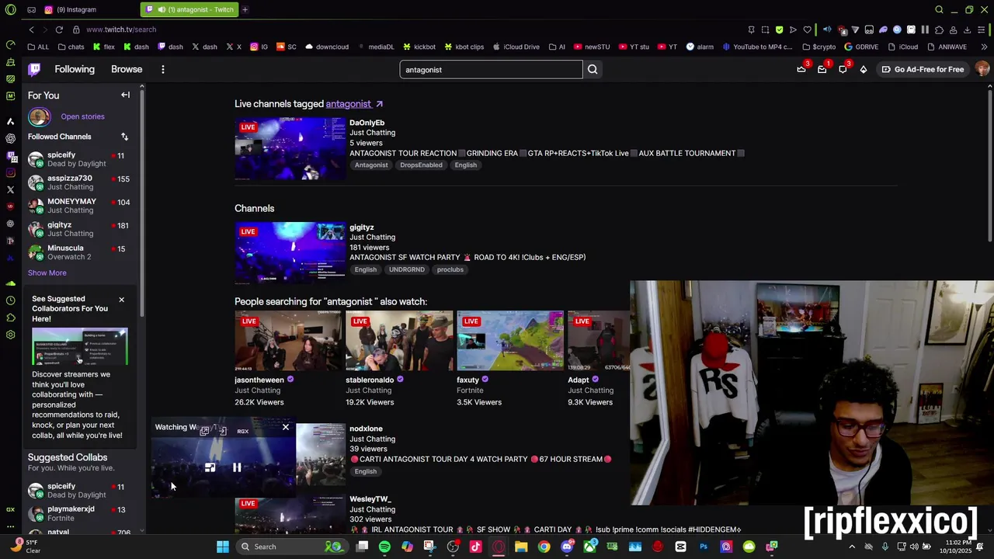
Task: Toggle the green ad-blocker shield icon
Action: (x=779, y=30)
